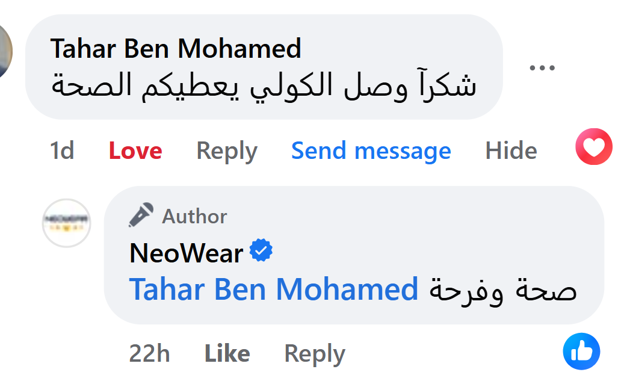
Task: Click the Author label text
Action: 194,216
